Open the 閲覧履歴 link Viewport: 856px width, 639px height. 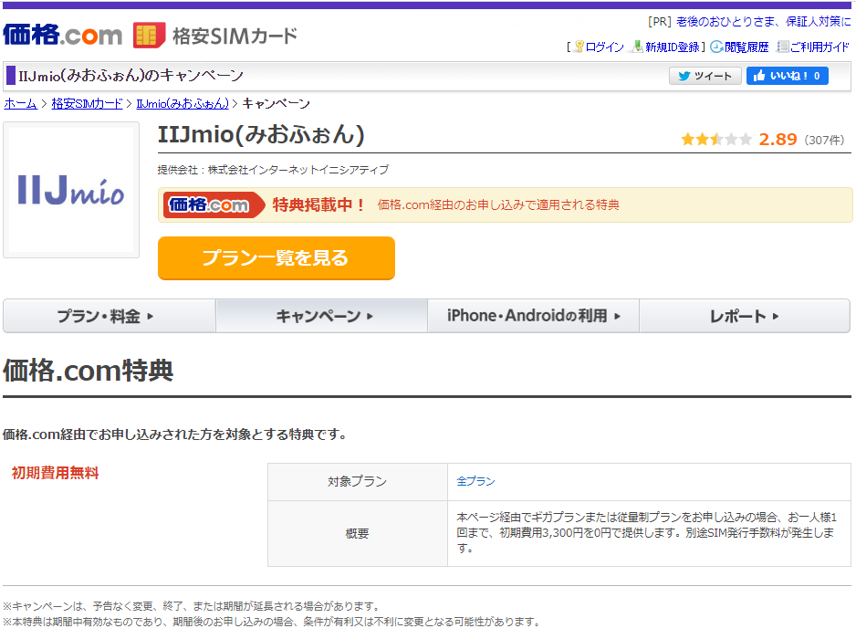(746, 47)
